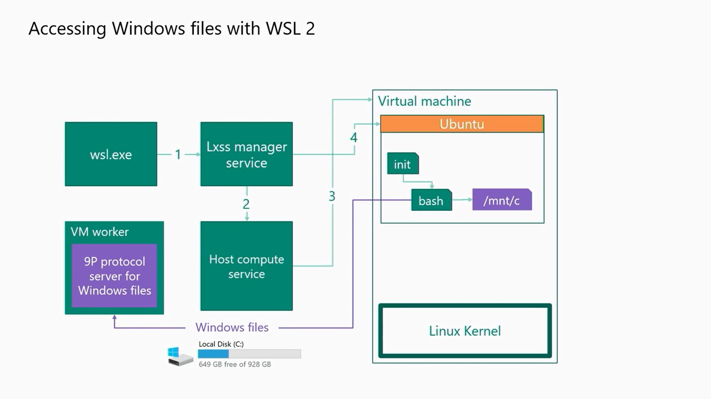Click the Local Disk drive icon
711x399 pixels.
180,356
